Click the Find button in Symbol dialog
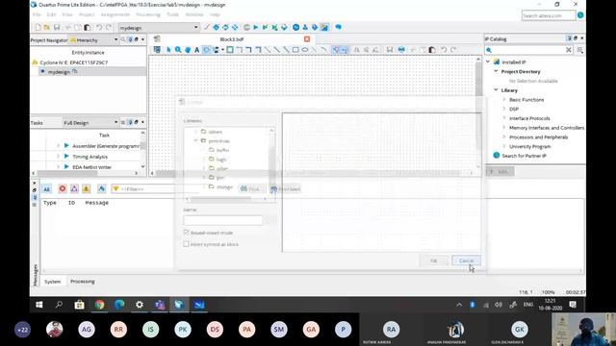This screenshot has height=346, width=616. [x=251, y=189]
